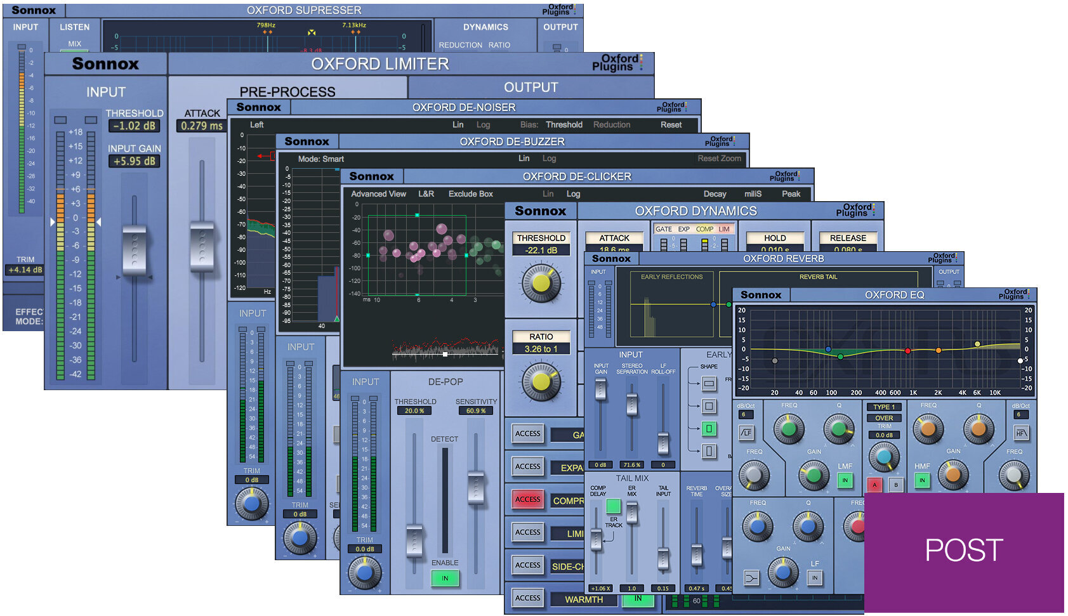1068x616 pixels.
Task: Click Reset in the De-Noiser header
Action: click(x=671, y=125)
